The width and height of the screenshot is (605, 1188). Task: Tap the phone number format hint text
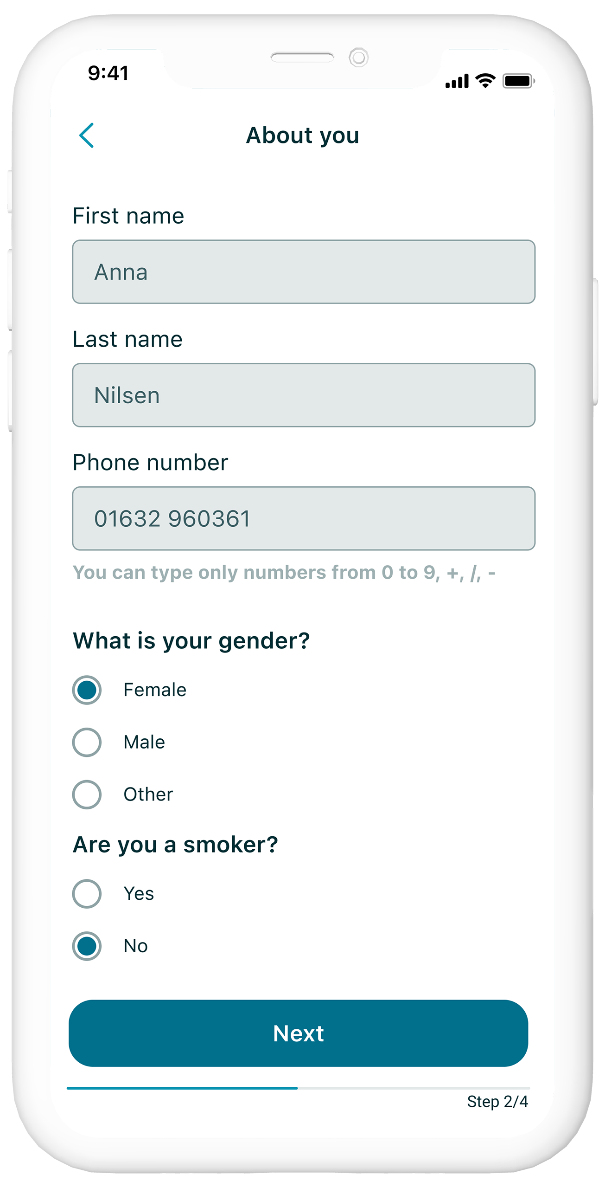[x=284, y=573]
